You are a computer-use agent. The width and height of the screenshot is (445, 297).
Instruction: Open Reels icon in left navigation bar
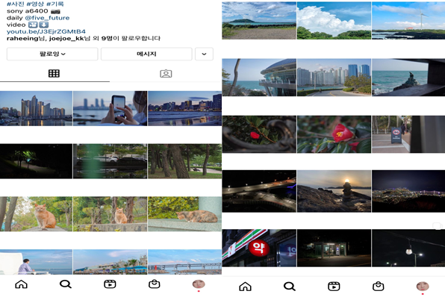coord(110,284)
